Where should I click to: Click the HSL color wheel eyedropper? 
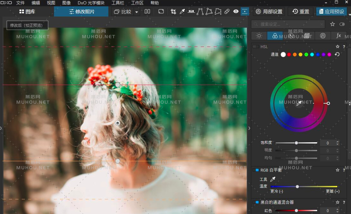(x=299, y=103)
